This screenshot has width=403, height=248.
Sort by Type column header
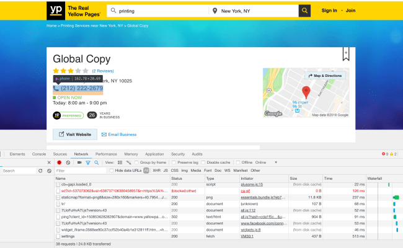click(x=222, y=179)
